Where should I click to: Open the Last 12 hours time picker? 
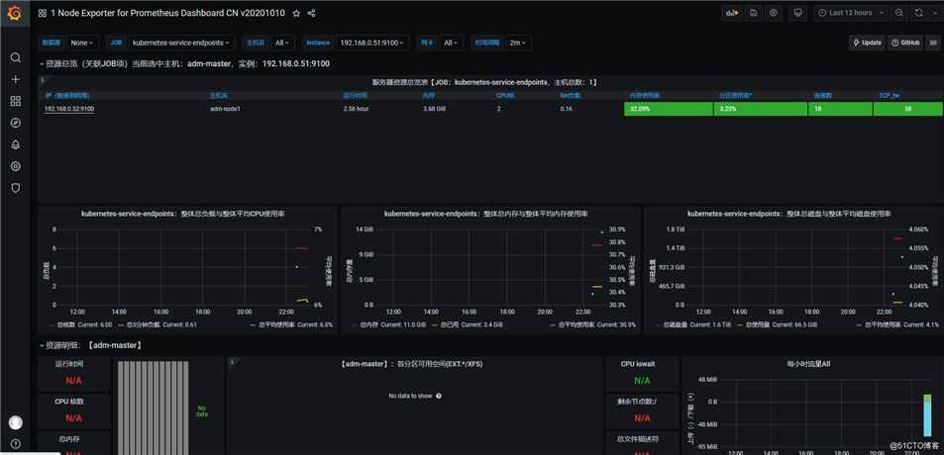tap(851, 13)
